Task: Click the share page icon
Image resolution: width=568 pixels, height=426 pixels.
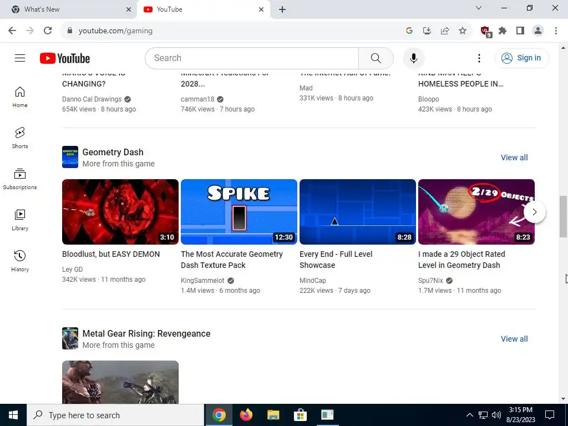Action: click(445, 31)
